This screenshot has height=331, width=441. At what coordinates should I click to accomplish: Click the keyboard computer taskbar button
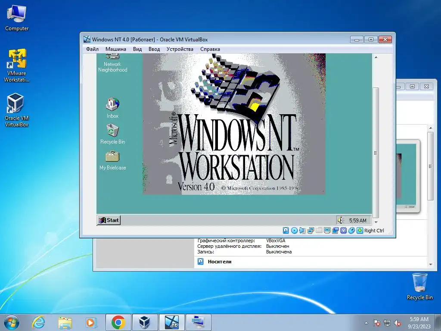(198, 322)
